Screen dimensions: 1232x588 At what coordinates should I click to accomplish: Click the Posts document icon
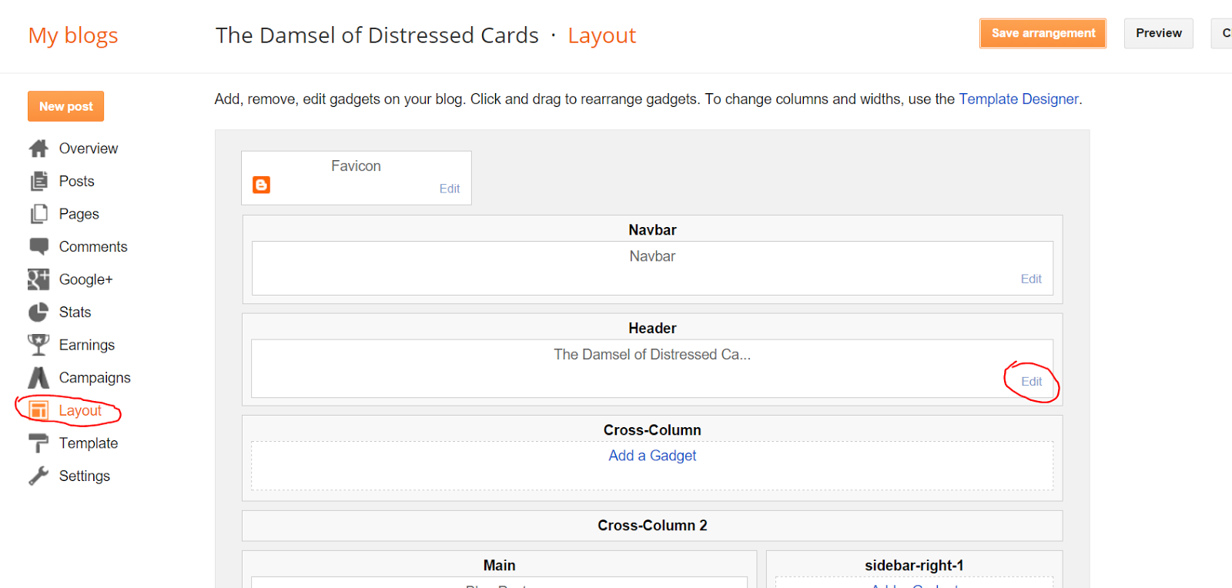(x=38, y=182)
